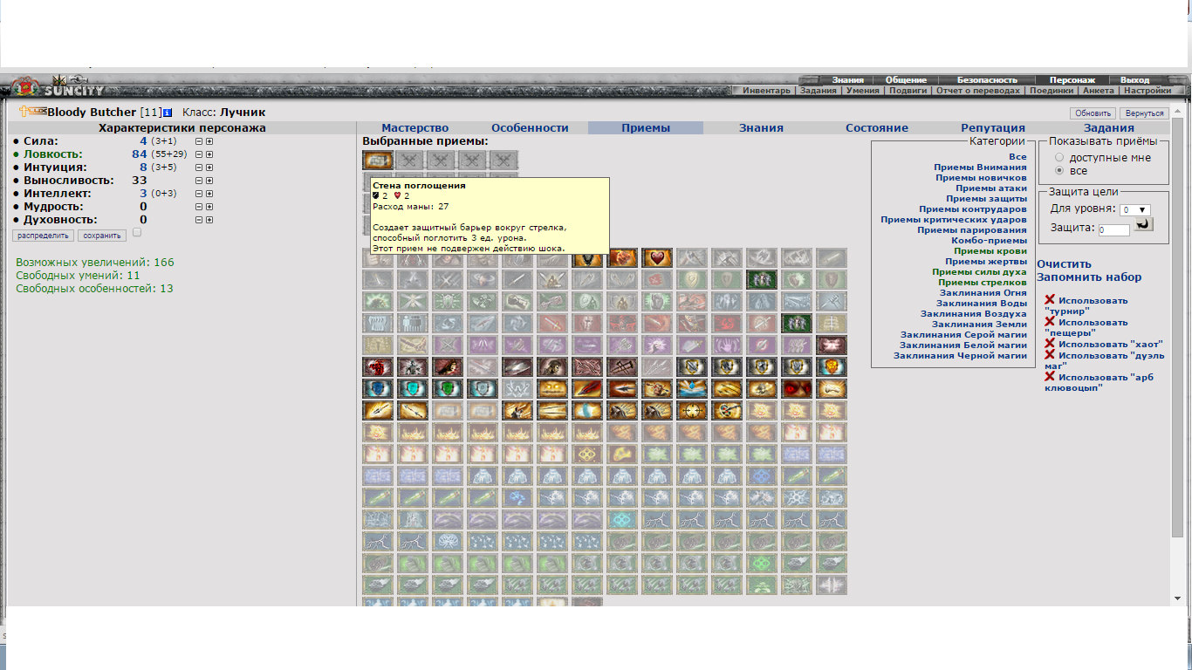Screen dimensions: 1192x670
Task: Increase Ловкость with its plus button
Action: 209,154
